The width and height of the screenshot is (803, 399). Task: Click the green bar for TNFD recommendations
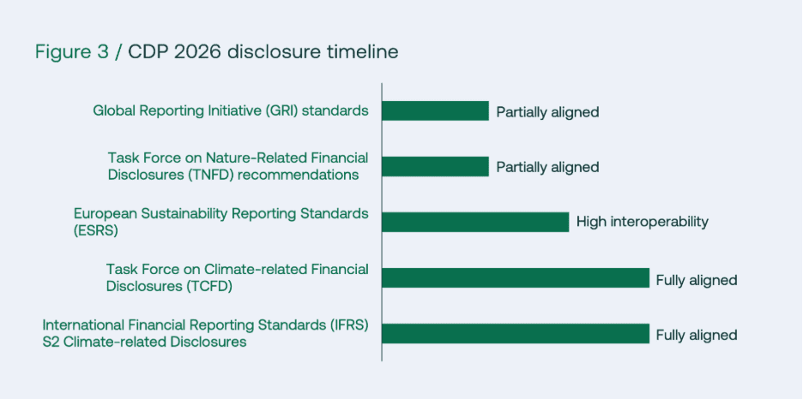(435, 166)
